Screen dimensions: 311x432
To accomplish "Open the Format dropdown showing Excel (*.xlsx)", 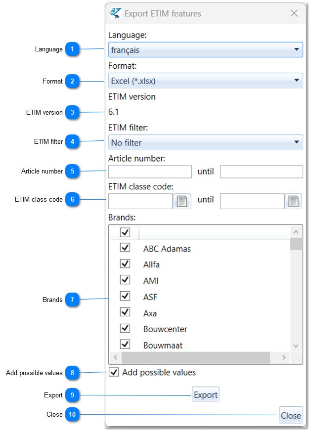I will (205, 81).
